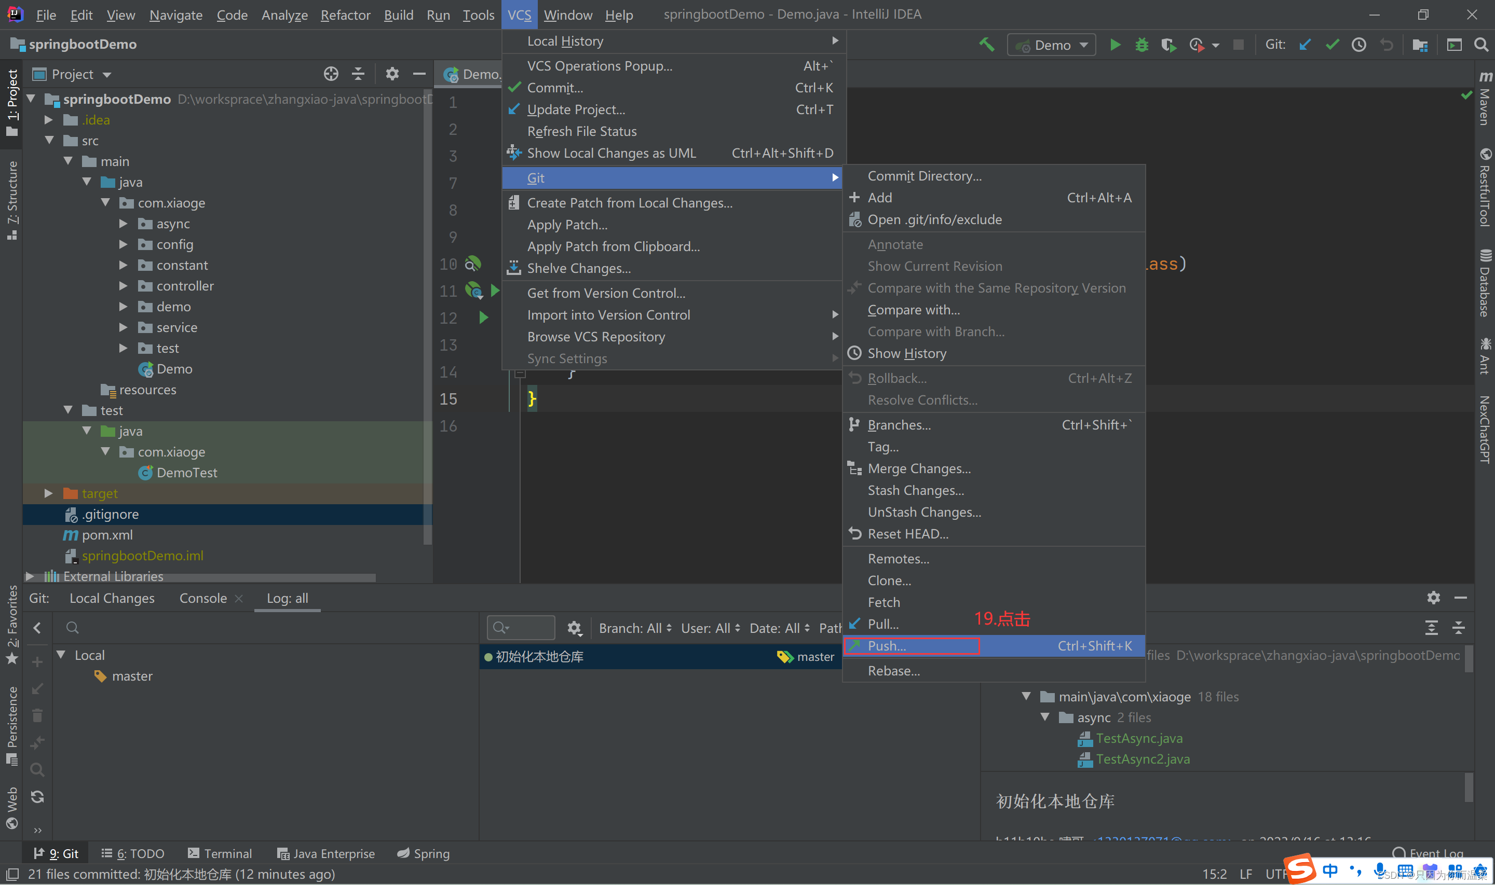The width and height of the screenshot is (1495, 885).
Task: Open the Git show history clock icon
Action: (1358, 45)
